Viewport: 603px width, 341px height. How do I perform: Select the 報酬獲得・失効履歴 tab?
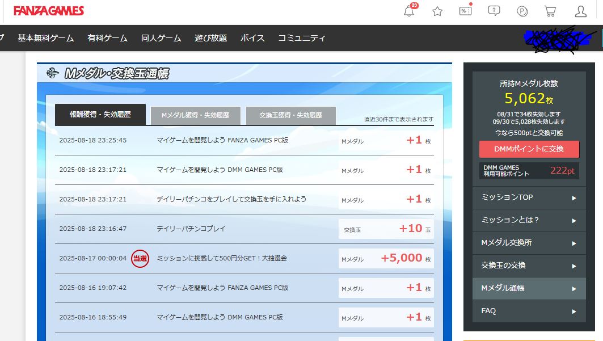pyautogui.click(x=100, y=115)
